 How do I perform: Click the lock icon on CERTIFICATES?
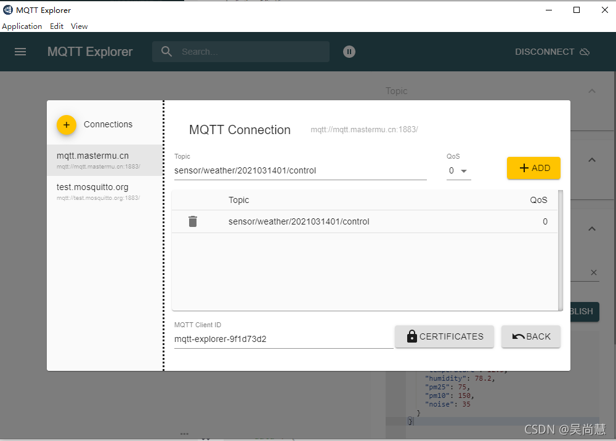(x=411, y=336)
